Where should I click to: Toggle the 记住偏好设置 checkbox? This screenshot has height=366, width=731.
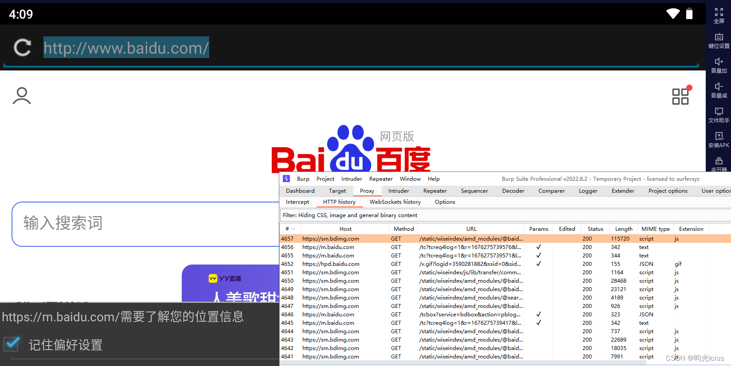pyautogui.click(x=12, y=344)
